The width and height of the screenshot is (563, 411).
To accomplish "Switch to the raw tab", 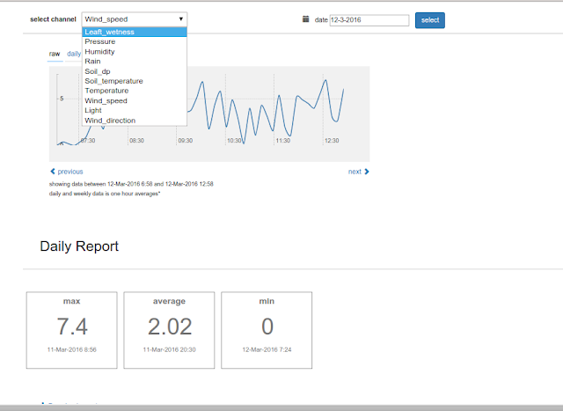I will point(55,54).
